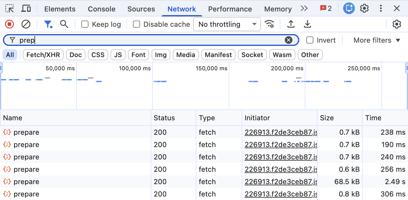Select the All filter chip
Screen dimensions: 408x200
(x=10, y=55)
